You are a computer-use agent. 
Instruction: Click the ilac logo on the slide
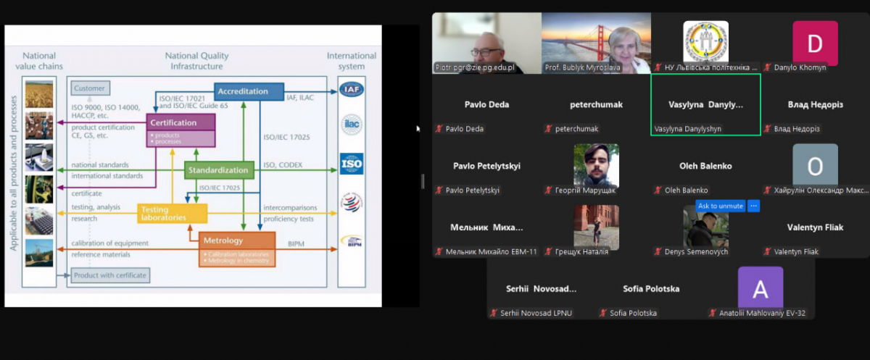point(352,125)
